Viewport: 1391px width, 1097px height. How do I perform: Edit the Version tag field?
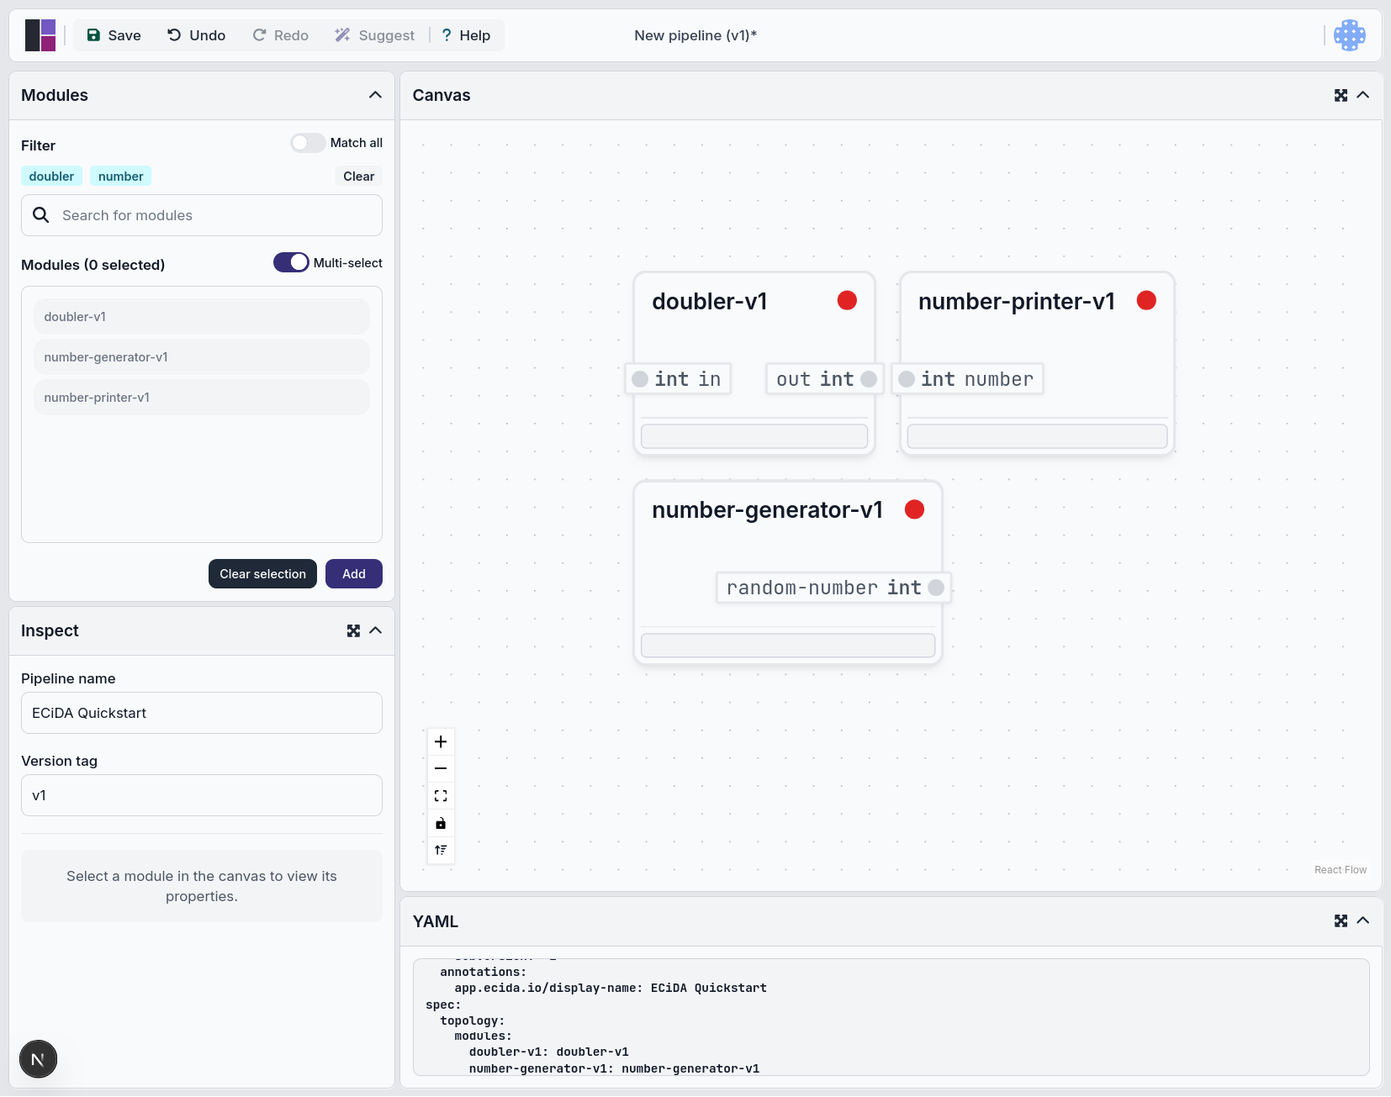202,795
